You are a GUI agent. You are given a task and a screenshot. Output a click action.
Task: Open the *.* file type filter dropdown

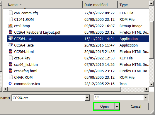pyautogui.click(x=146, y=98)
